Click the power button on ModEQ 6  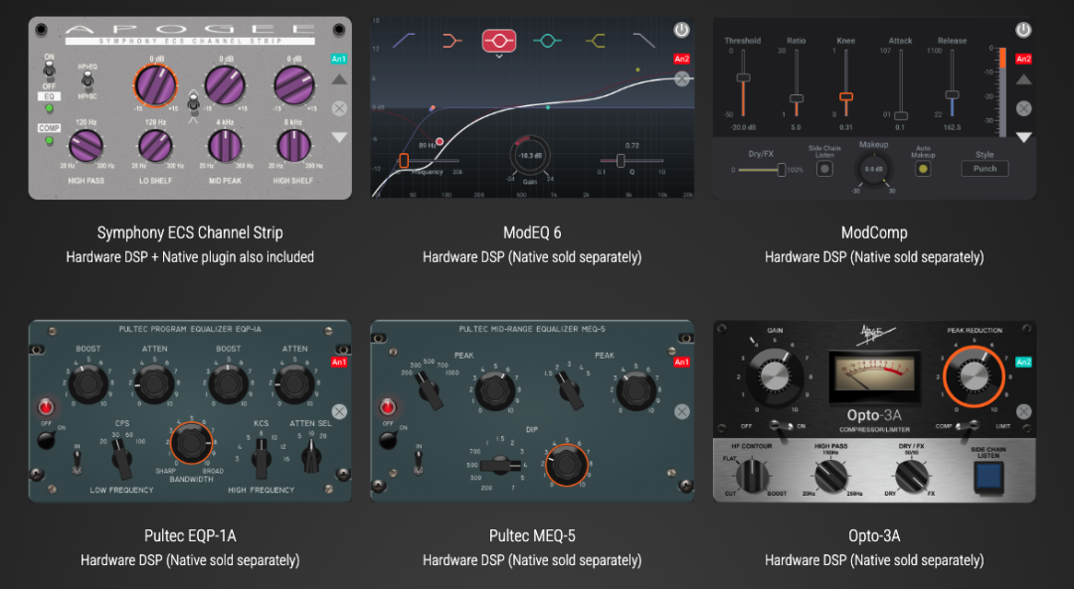click(x=681, y=30)
